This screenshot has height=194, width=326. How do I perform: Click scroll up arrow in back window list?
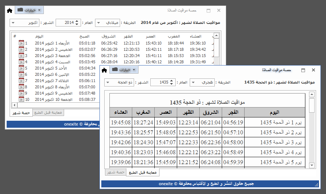click(x=216, y=35)
